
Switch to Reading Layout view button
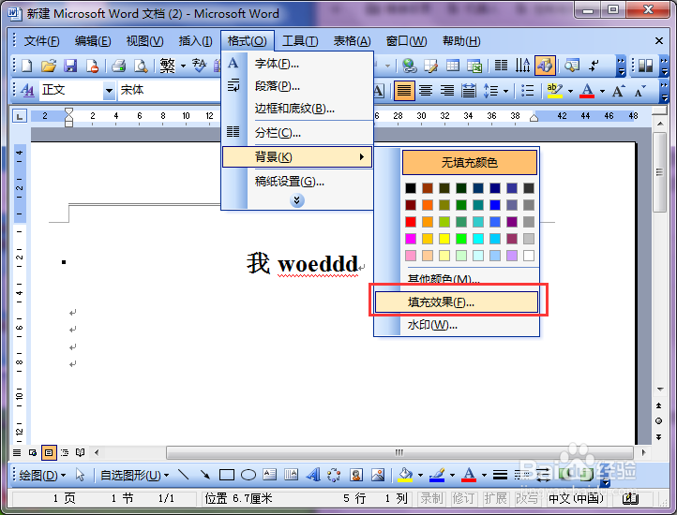click(x=81, y=452)
